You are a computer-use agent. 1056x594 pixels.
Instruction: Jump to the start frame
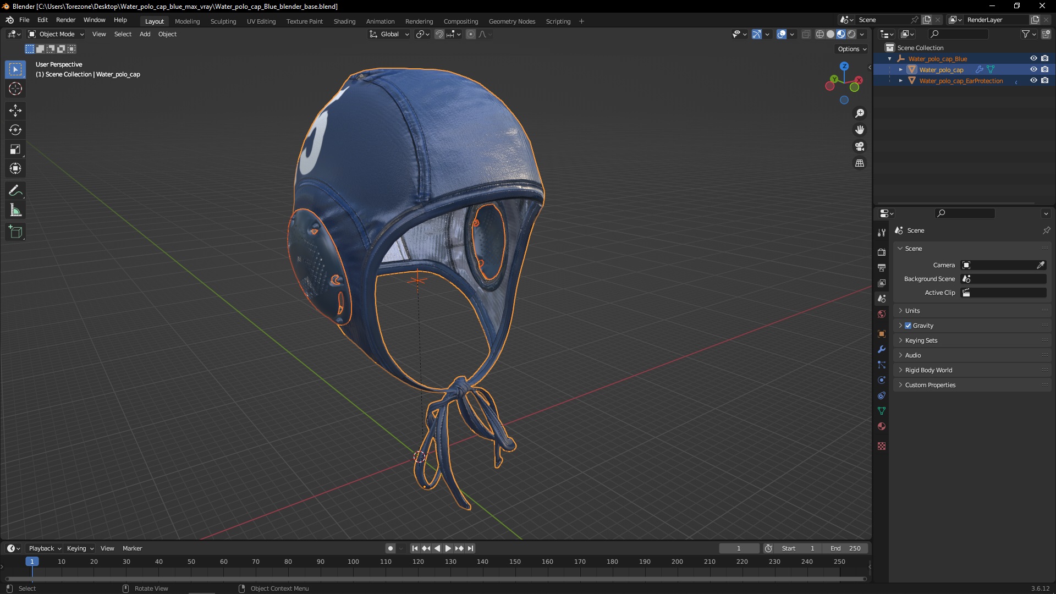coord(415,548)
